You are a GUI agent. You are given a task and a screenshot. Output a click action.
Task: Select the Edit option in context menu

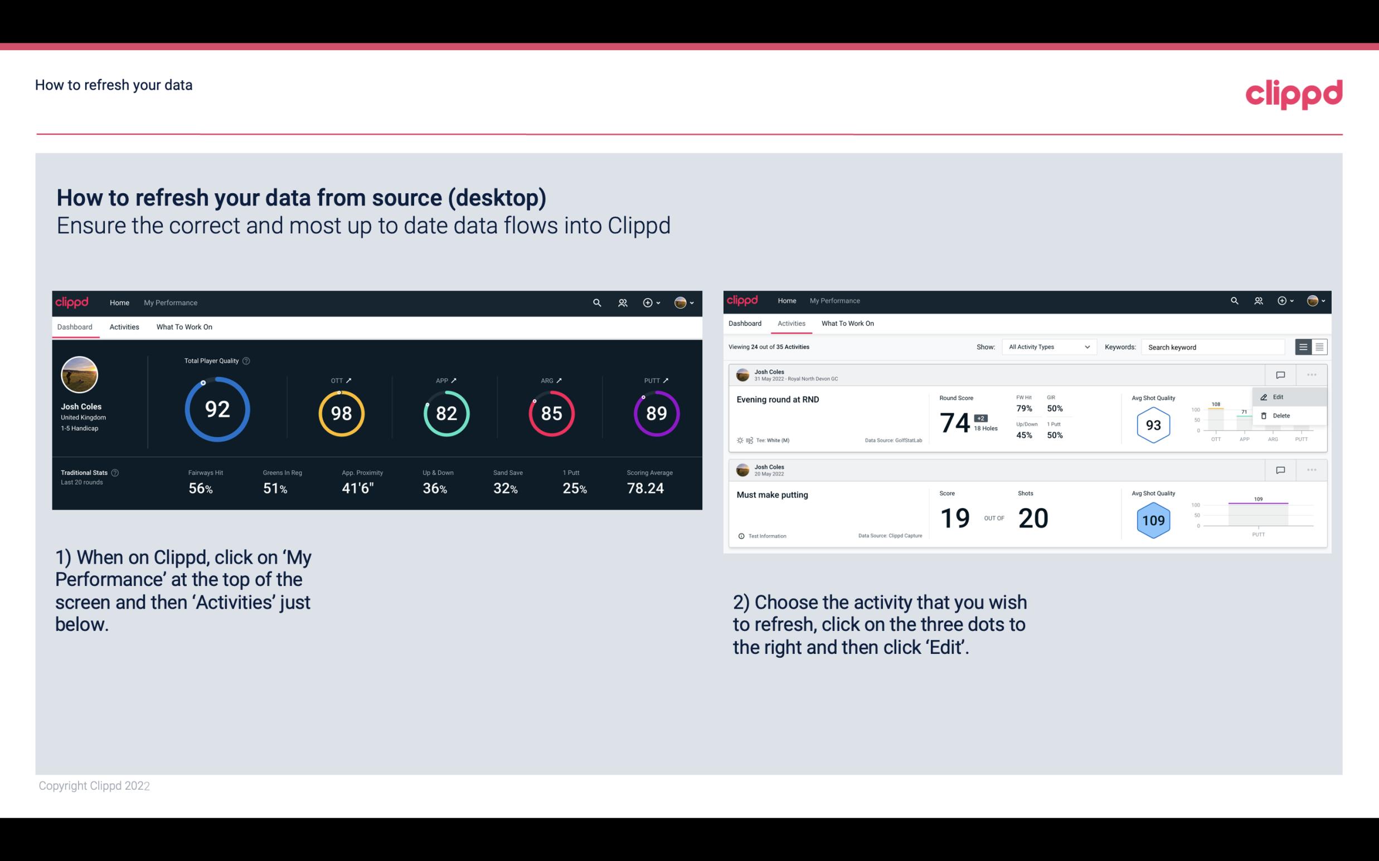pos(1281,396)
